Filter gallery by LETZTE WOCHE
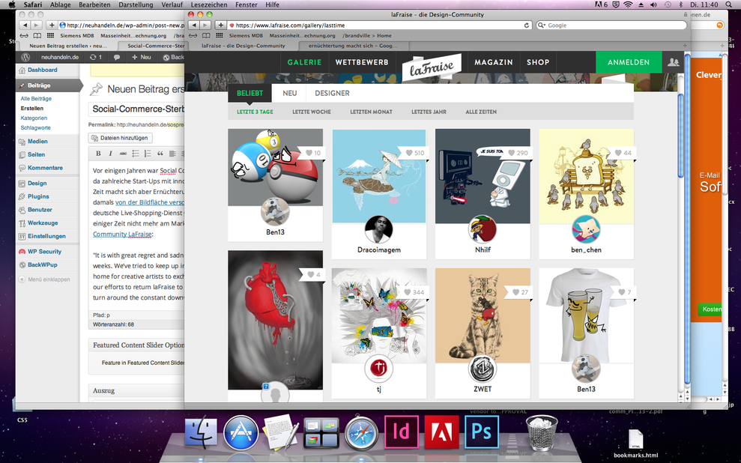741x463 pixels. pyautogui.click(x=312, y=112)
